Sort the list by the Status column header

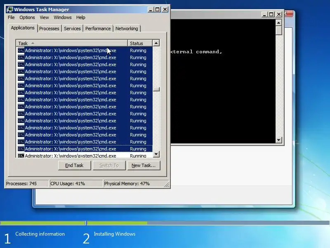click(140, 43)
